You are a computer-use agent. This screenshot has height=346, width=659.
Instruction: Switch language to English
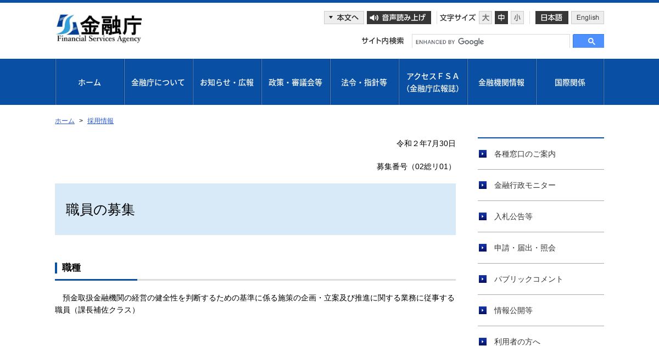click(x=588, y=18)
